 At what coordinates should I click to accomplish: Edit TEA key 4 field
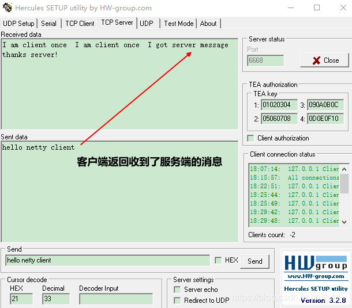pyautogui.click(x=325, y=119)
